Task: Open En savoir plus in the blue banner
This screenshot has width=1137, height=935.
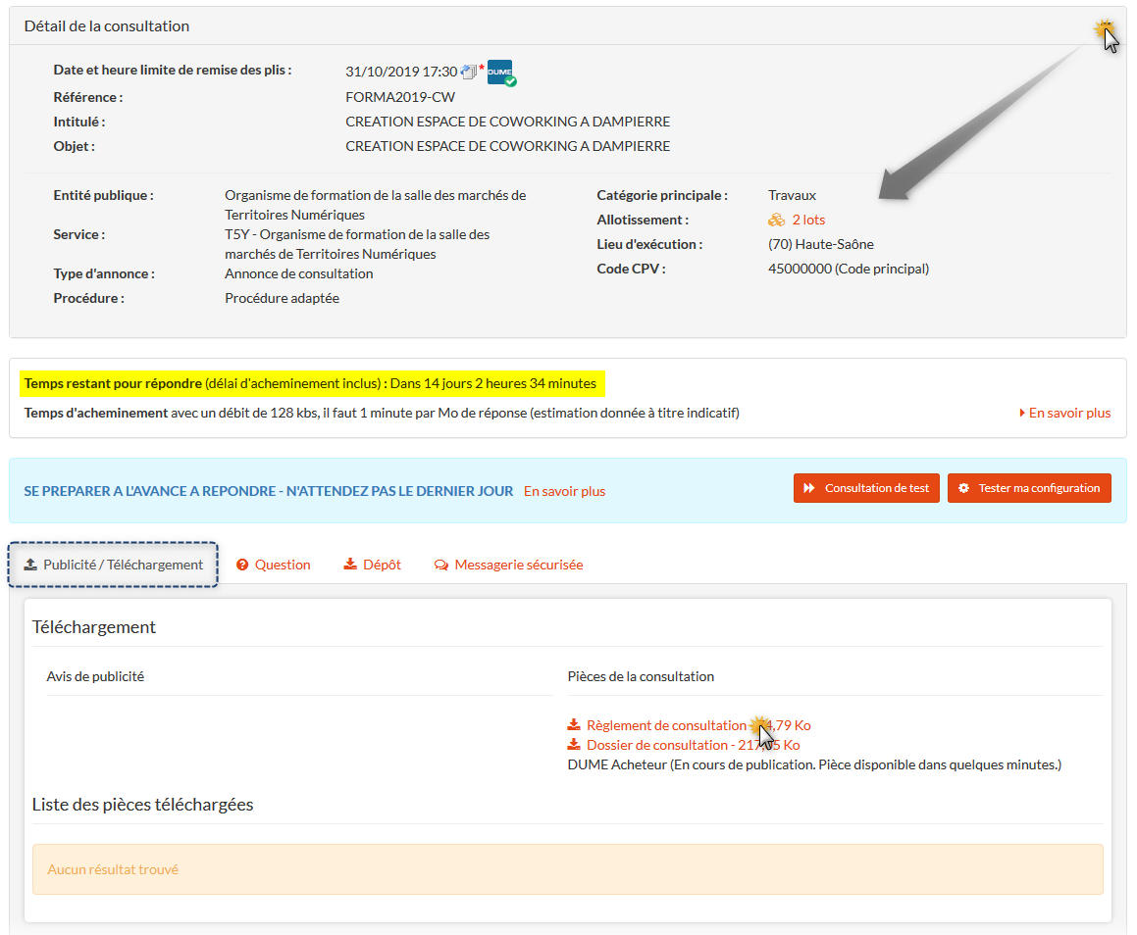Action: click(564, 491)
